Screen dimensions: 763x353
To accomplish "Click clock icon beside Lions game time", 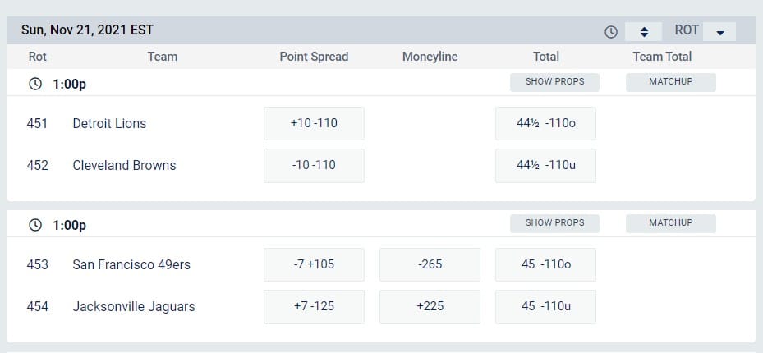I will (35, 84).
